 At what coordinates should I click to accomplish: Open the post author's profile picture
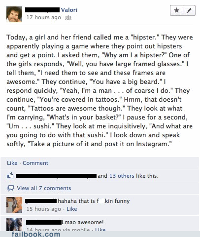pos(14,14)
